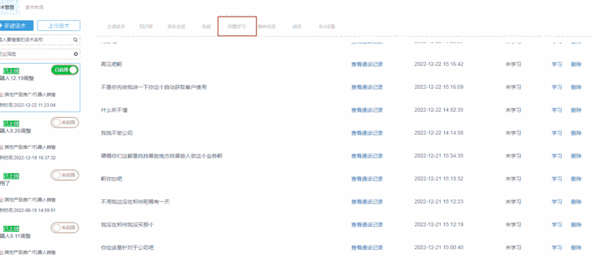Viewport: 592px width, 260px height.
Task: Enable the 未启用 switch dated 2022-08-15 14:59:51
Action: [64, 175]
